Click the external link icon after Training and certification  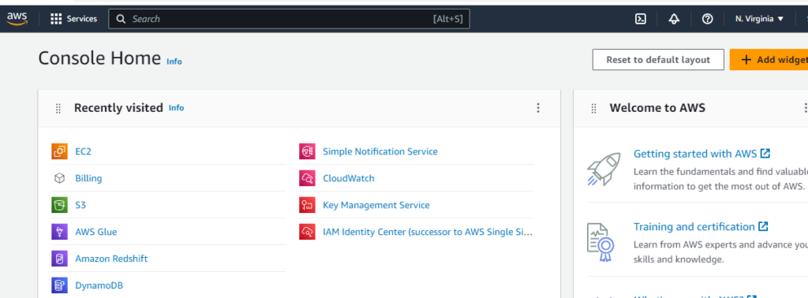tap(763, 226)
